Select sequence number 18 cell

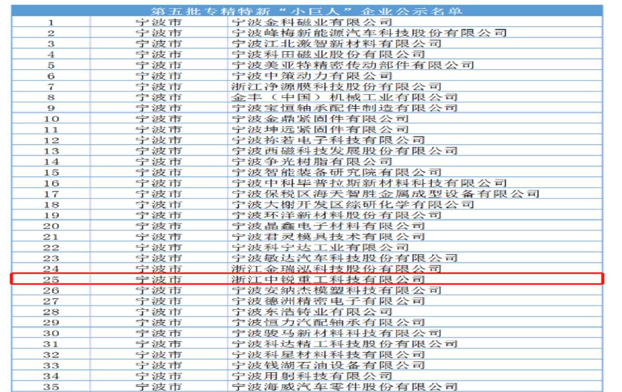[x=51, y=205]
